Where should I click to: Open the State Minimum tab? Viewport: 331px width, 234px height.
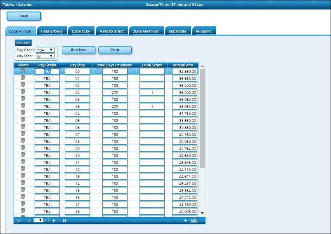pos(146,31)
